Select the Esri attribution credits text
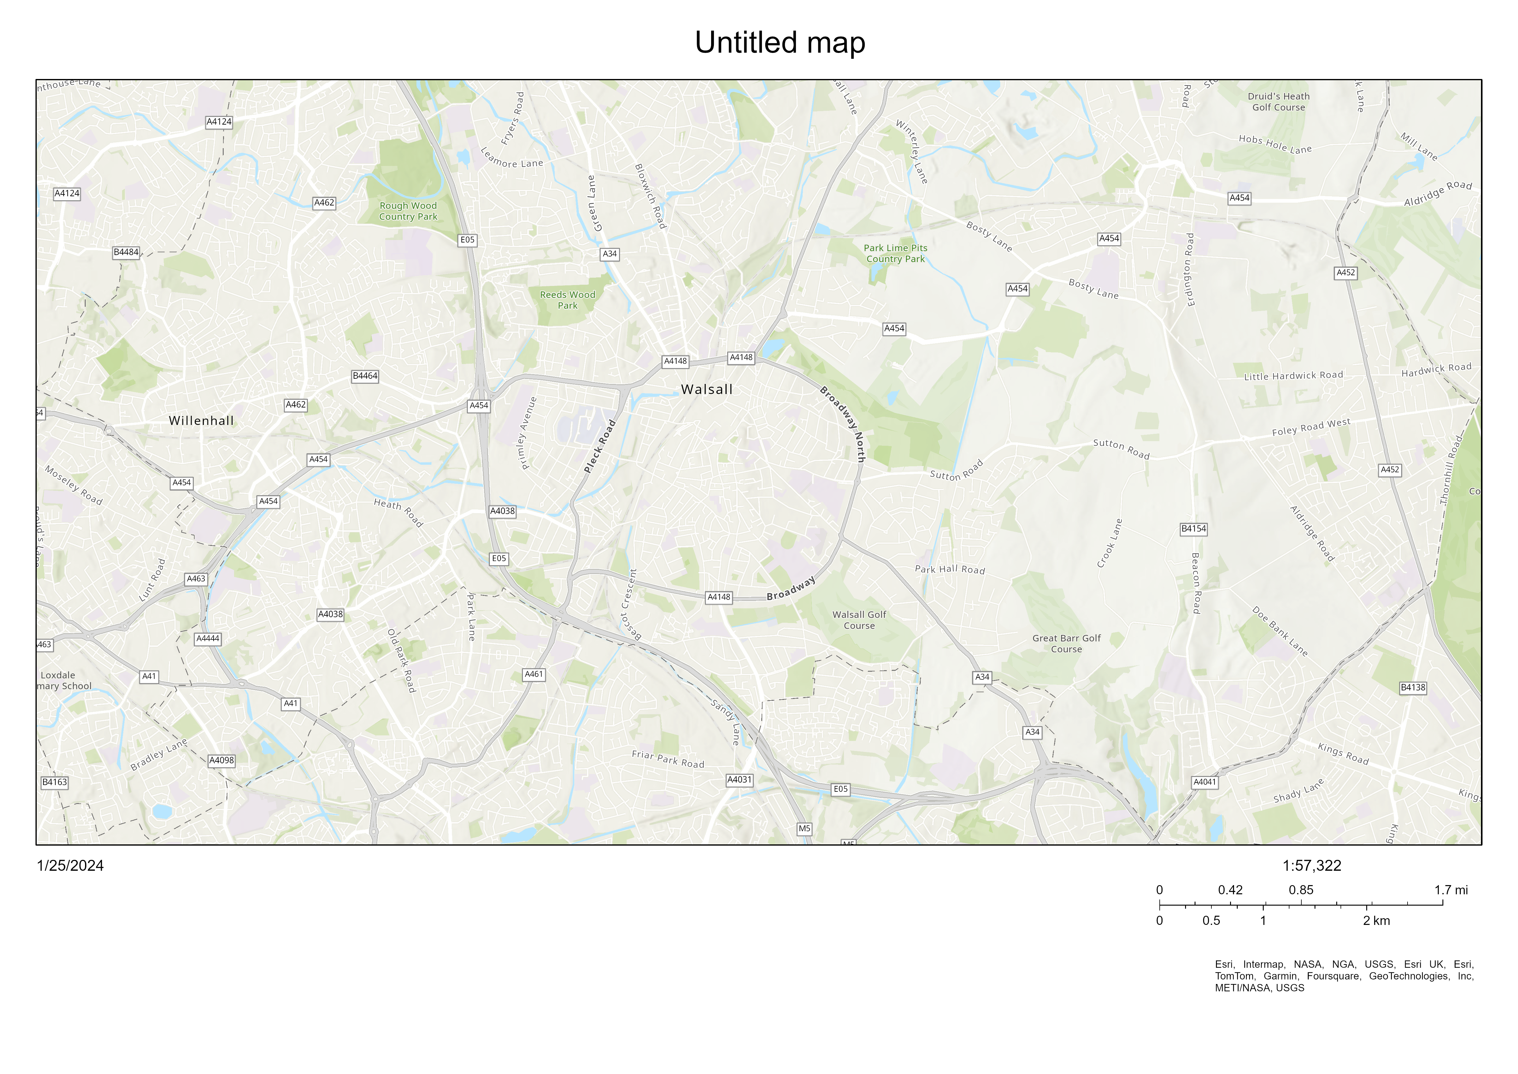The width and height of the screenshot is (1518, 1074). (1344, 976)
